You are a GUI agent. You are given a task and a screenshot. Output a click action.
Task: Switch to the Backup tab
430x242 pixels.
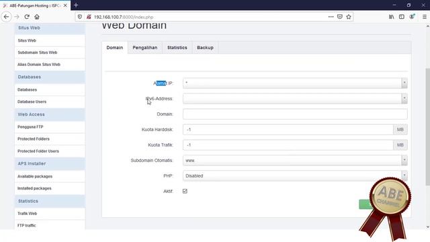(205, 48)
